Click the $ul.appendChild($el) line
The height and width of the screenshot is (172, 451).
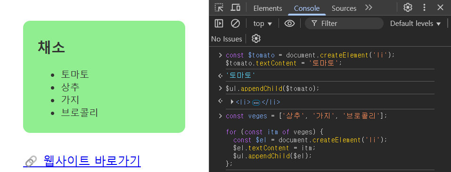272,156
